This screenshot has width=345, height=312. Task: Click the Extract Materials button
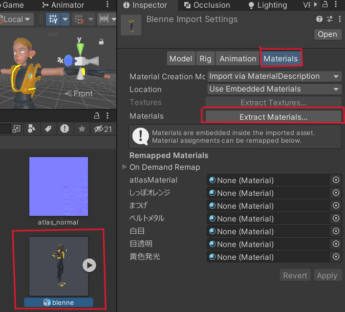tap(273, 117)
